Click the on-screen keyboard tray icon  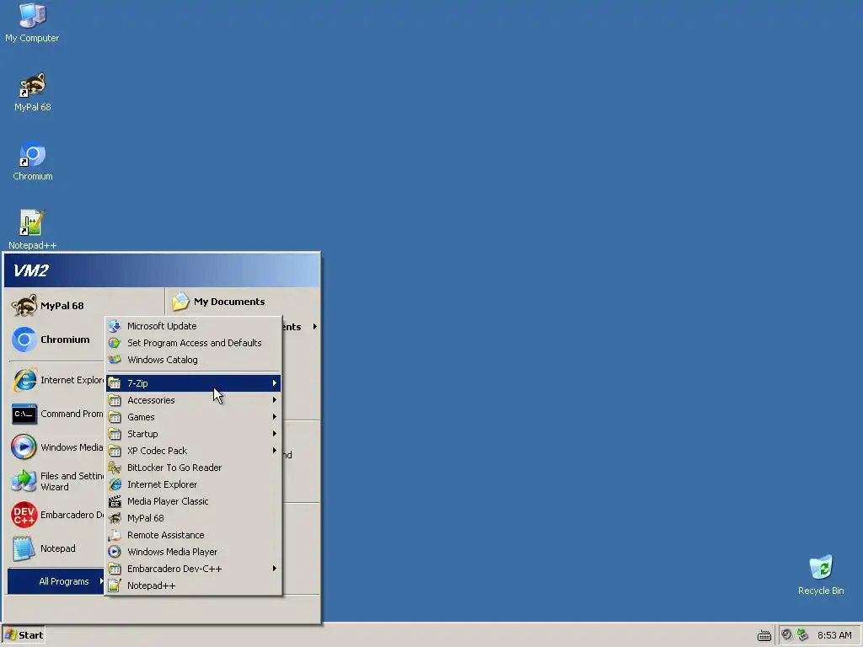764,635
